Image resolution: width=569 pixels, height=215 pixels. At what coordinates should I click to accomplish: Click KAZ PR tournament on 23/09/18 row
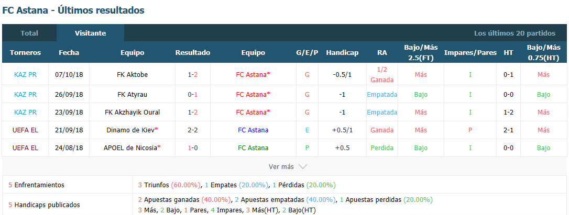pyautogui.click(x=25, y=112)
